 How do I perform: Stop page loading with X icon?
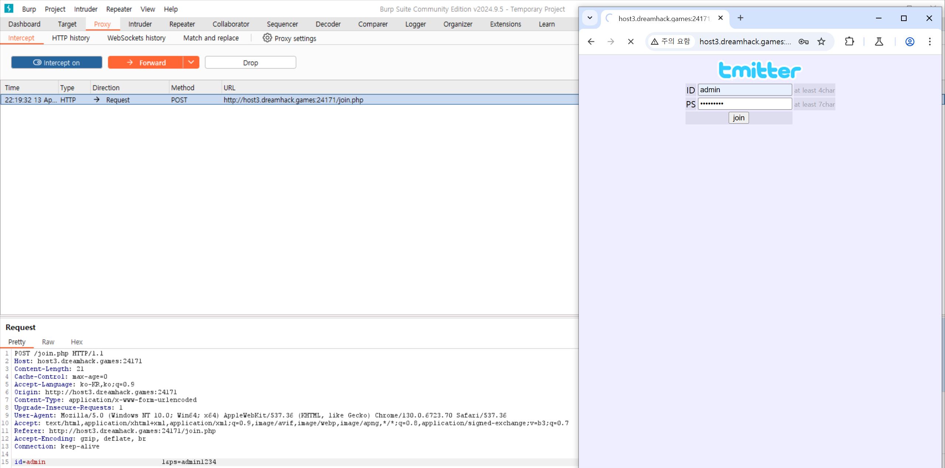point(630,42)
